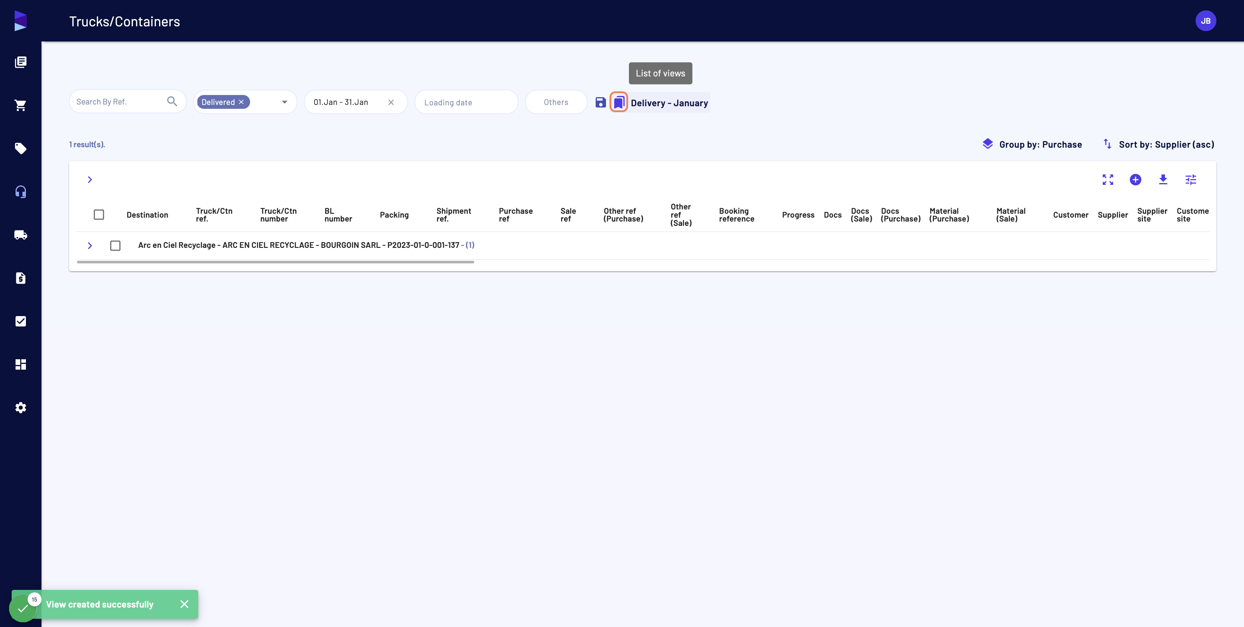Viewport: 1244px width, 627px height.
Task: Open the price tag sidebar icon
Action: coord(20,148)
